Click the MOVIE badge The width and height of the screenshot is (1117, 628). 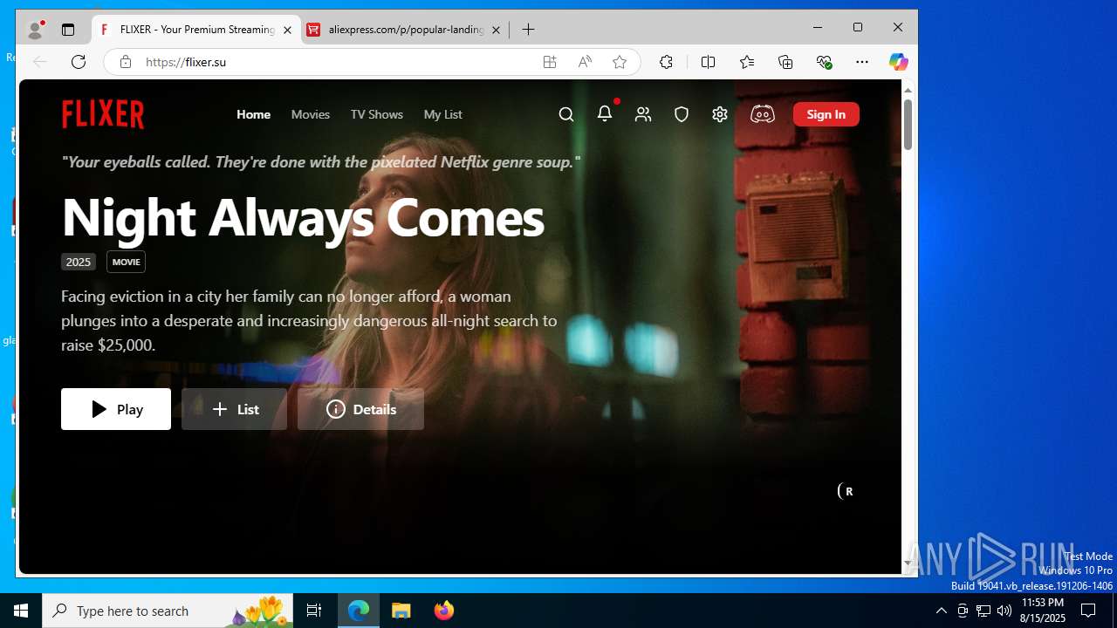(127, 262)
